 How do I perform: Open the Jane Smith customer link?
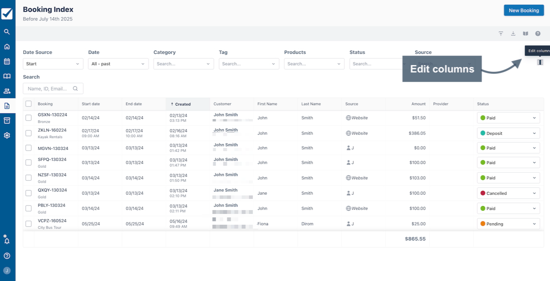coord(225,190)
